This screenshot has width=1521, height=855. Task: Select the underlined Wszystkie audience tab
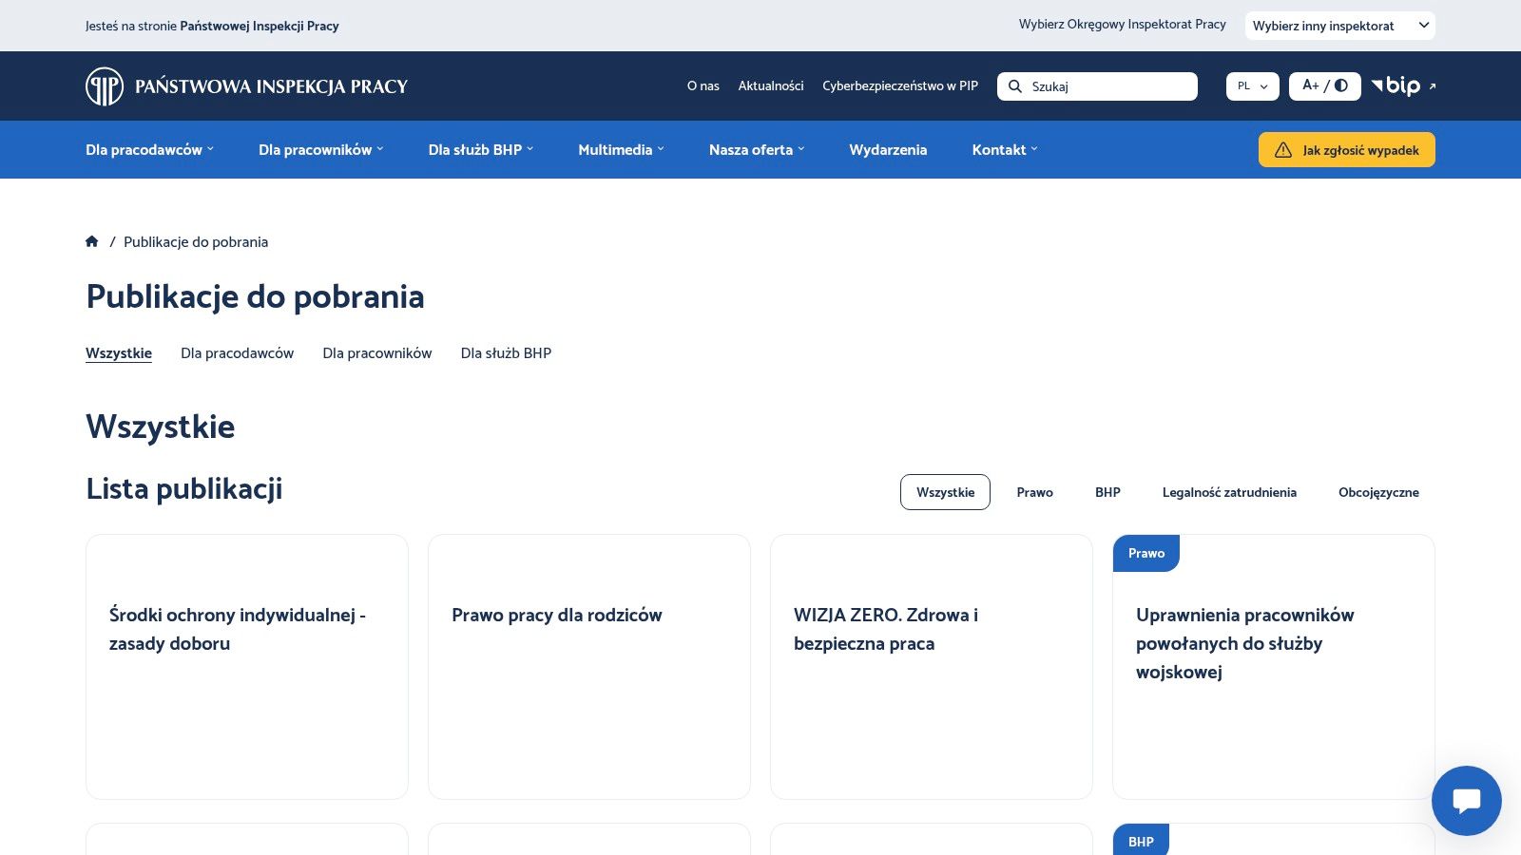click(119, 353)
